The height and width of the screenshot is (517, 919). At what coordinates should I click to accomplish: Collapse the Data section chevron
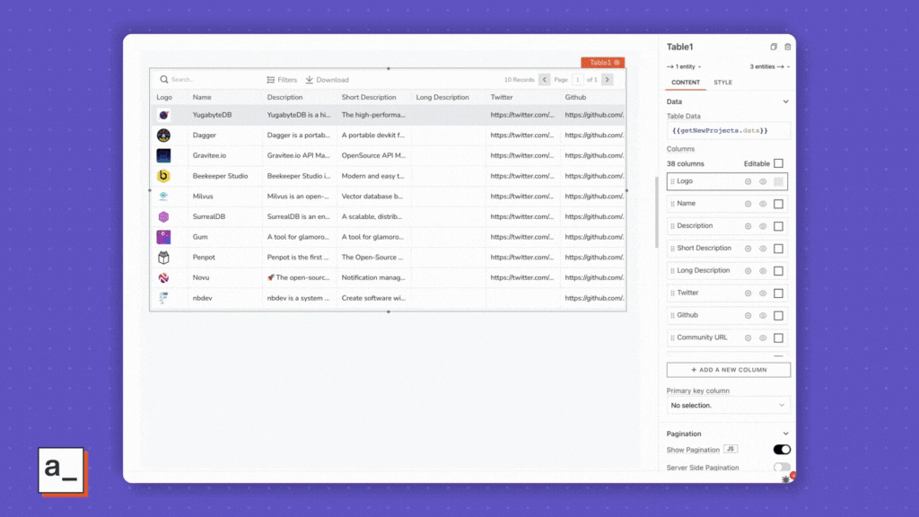click(x=786, y=101)
